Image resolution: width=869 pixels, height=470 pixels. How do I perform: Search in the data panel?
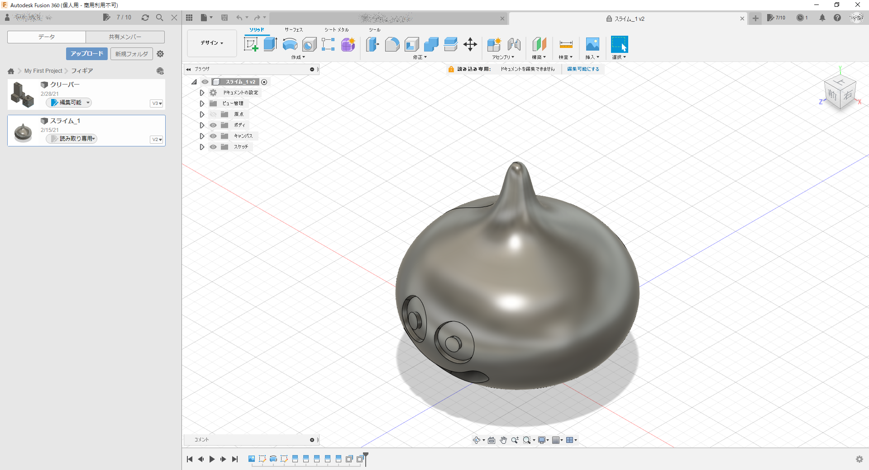tap(159, 18)
